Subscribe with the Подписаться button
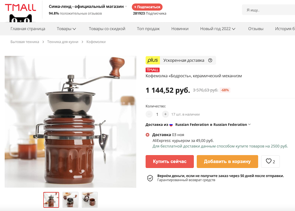 tap(147, 7)
